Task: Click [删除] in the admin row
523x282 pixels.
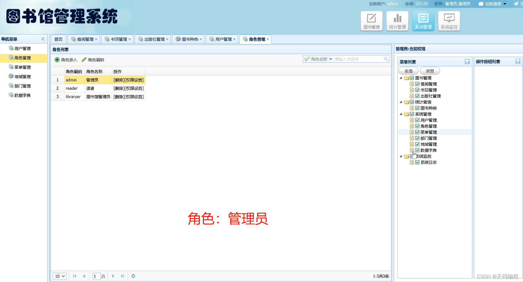Action: [119, 80]
